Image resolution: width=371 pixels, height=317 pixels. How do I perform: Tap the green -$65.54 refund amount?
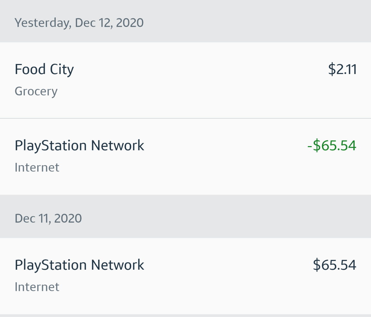332,145
